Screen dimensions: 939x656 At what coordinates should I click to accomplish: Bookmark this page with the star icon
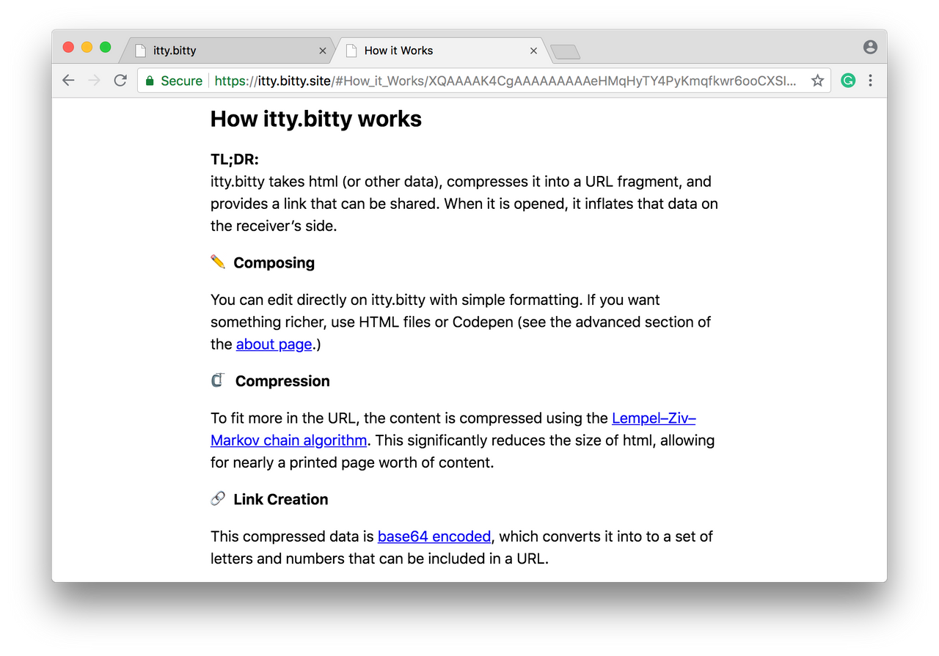pos(817,81)
